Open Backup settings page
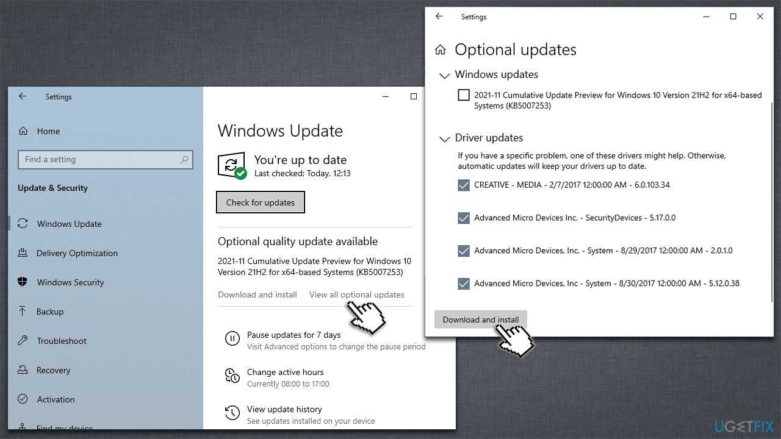 [x=50, y=312]
